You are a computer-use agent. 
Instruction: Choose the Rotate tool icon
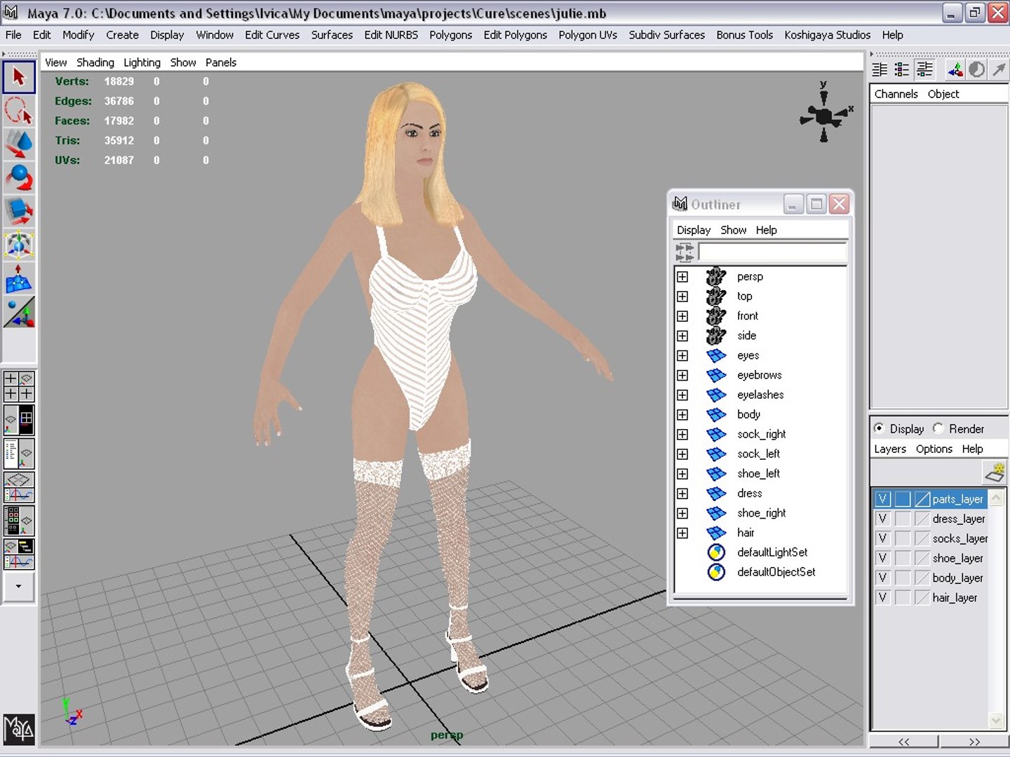tap(19, 178)
